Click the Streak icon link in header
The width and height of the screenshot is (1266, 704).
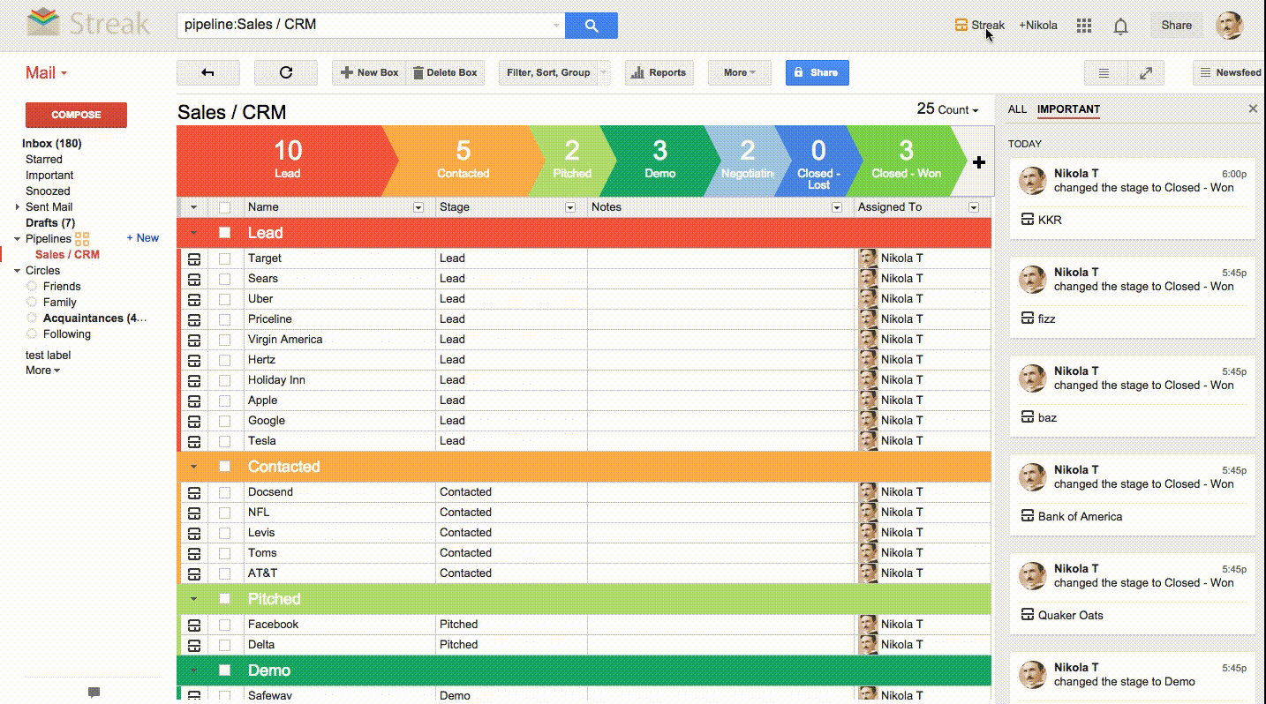point(980,26)
